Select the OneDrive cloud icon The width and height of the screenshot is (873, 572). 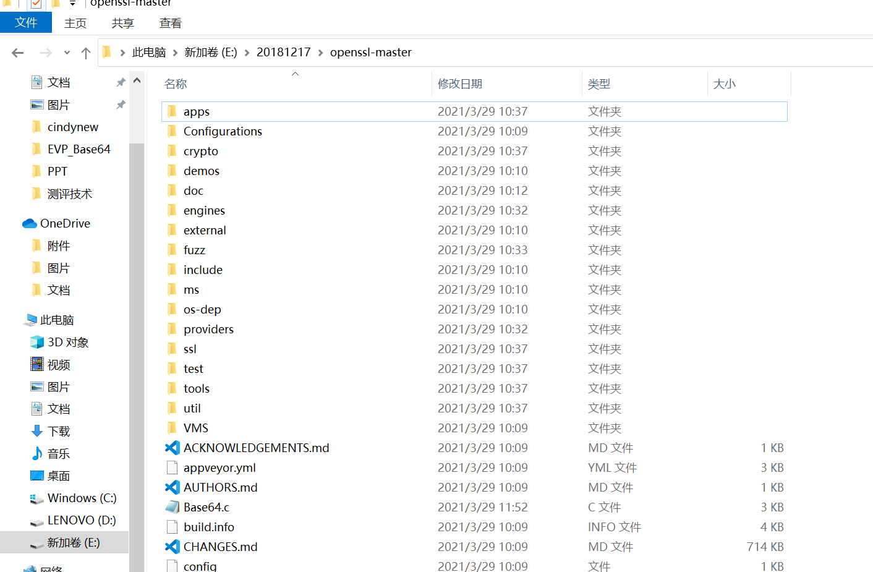coord(29,223)
